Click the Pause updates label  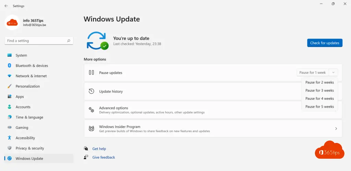click(111, 73)
